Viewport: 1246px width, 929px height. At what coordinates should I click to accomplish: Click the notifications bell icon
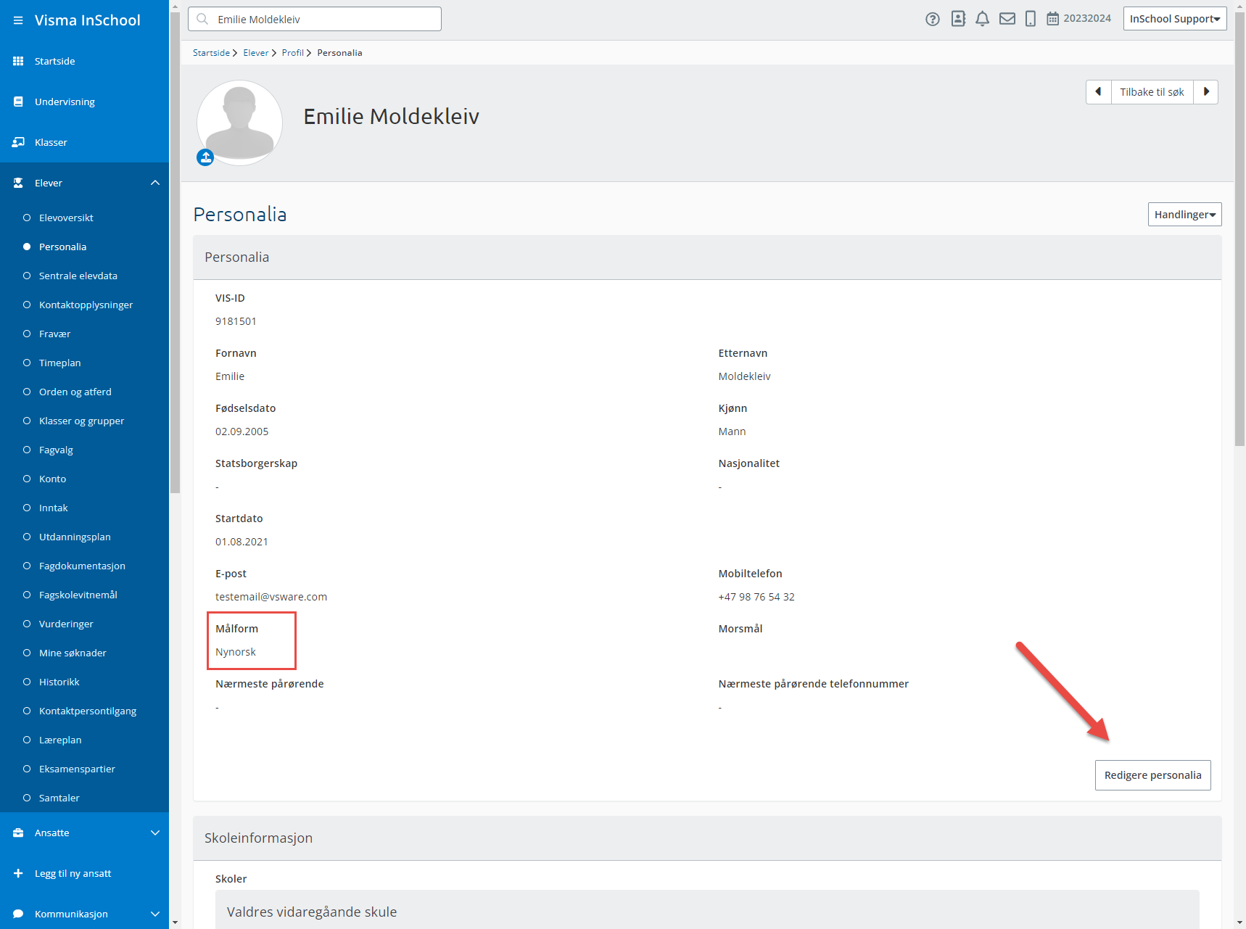point(982,19)
